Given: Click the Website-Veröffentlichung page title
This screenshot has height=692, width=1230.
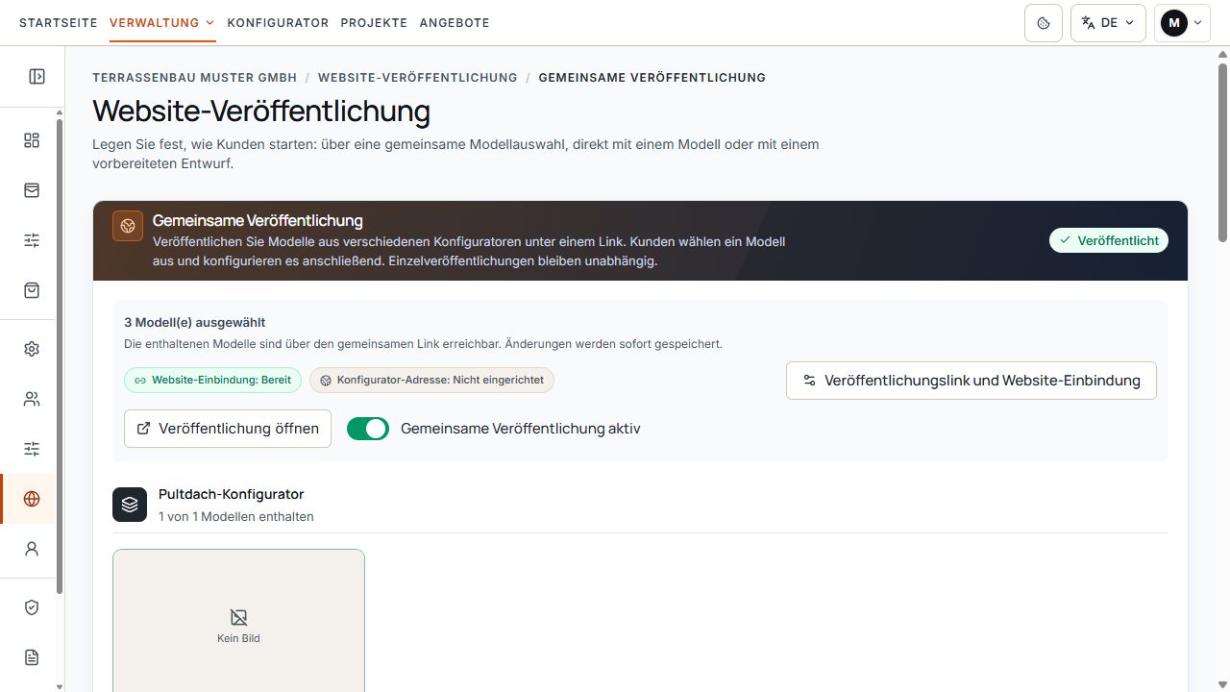Looking at the screenshot, I should pos(261,111).
